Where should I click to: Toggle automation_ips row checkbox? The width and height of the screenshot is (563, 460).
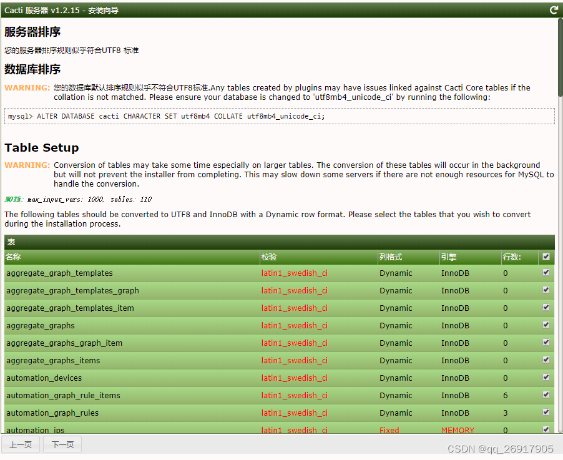546,429
